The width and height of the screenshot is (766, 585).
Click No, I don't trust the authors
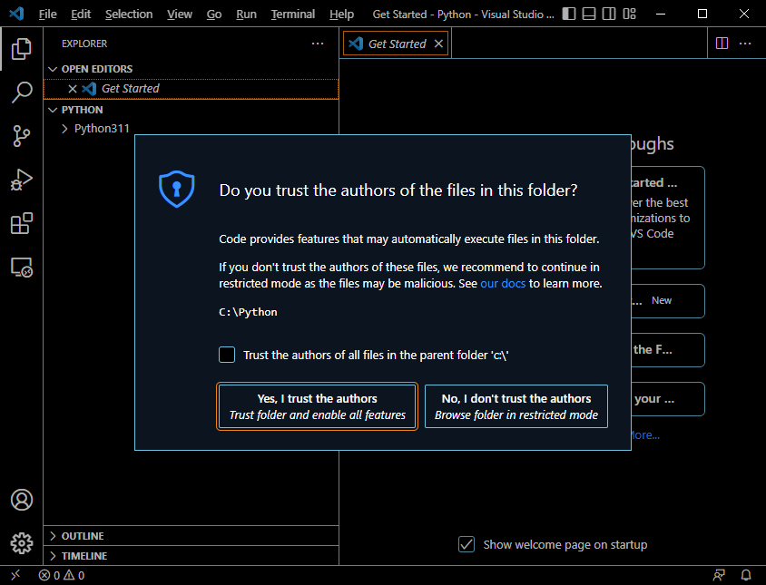pos(516,406)
